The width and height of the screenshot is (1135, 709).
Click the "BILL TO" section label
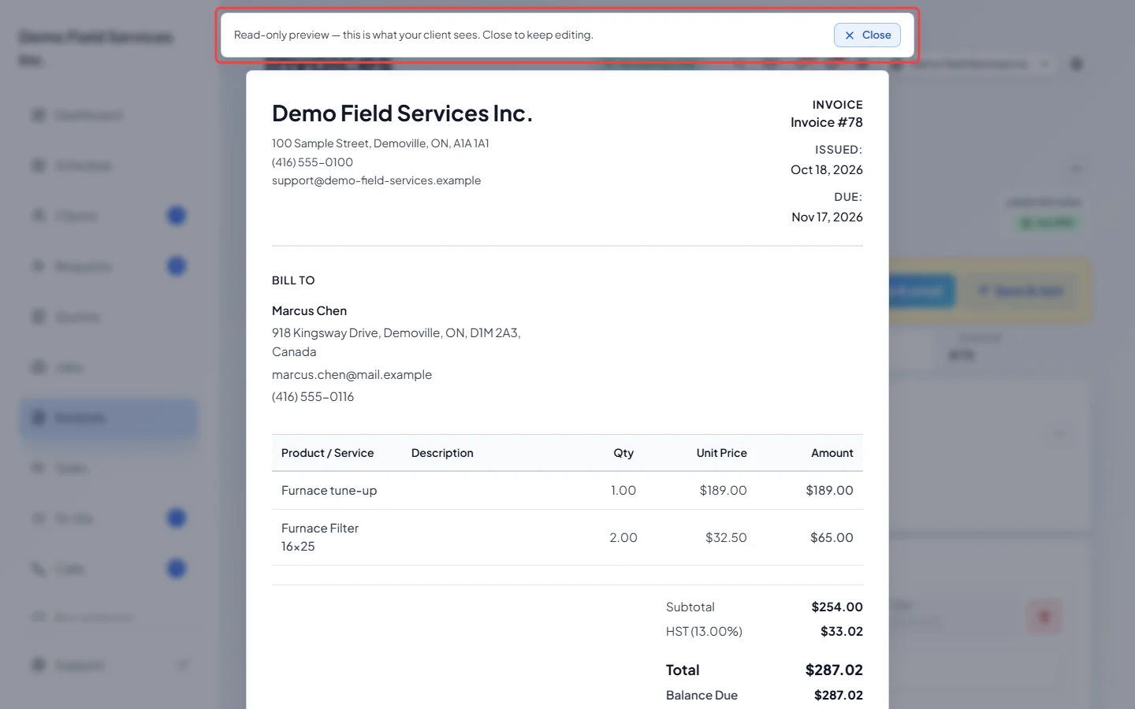(x=293, y=280)
